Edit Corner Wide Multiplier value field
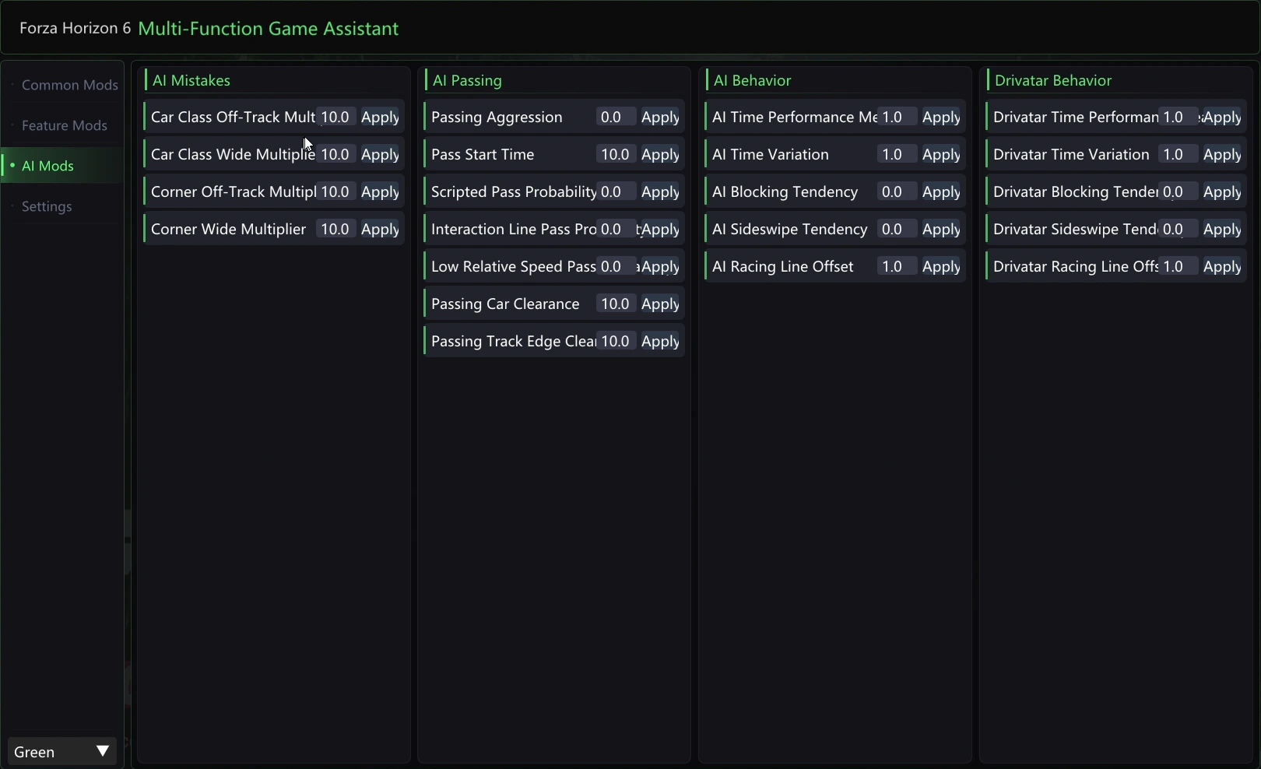This screenshot has height=769, width=1261. point(336,229)
